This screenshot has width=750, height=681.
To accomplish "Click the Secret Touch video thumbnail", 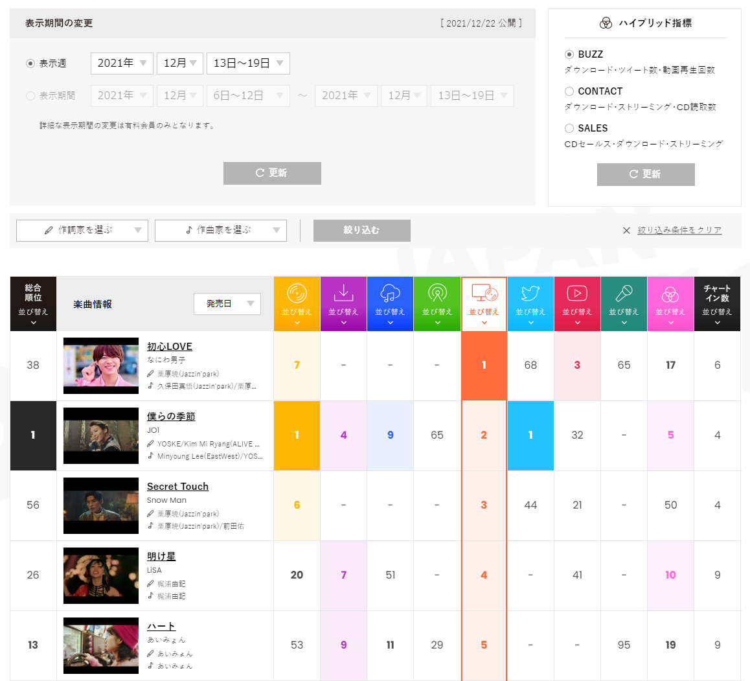I will [101, 506].
